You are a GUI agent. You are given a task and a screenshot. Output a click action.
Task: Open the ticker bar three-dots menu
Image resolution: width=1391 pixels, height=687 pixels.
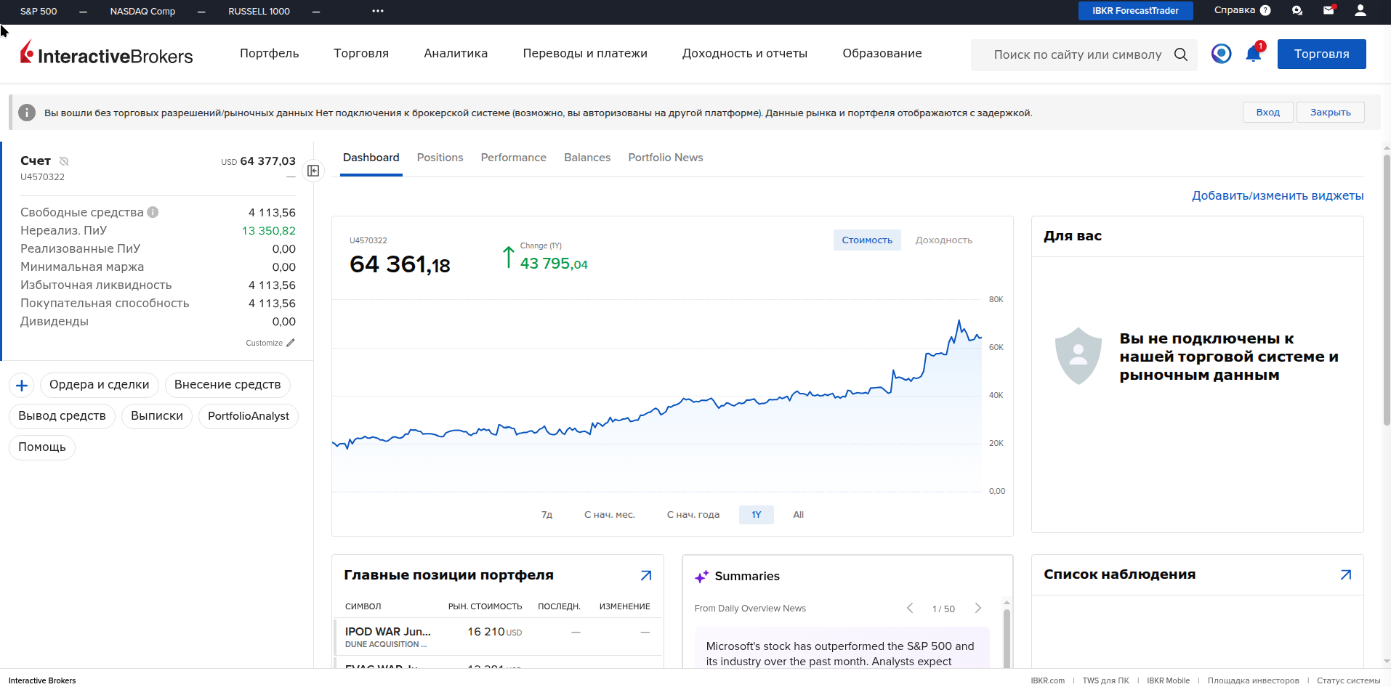coord(377,11)
